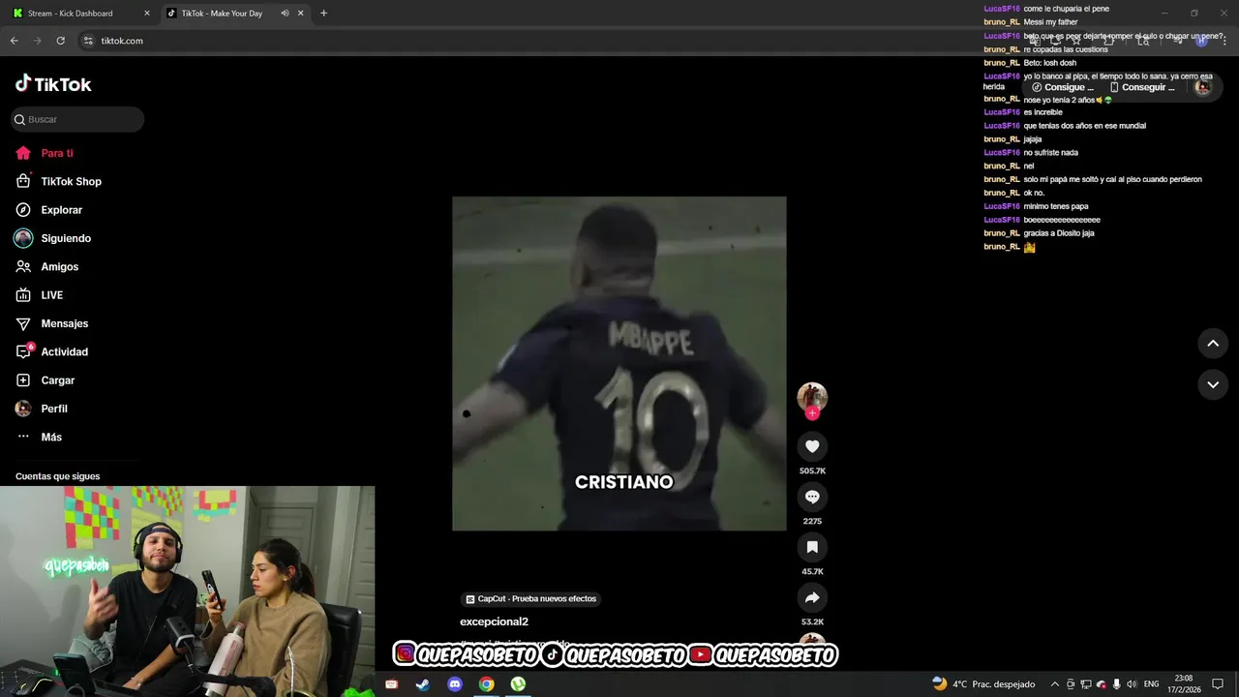The image size is (1239, 697).
Task: Open the weather widget 4°C Prac. despejado
Action: coord(983,684)
